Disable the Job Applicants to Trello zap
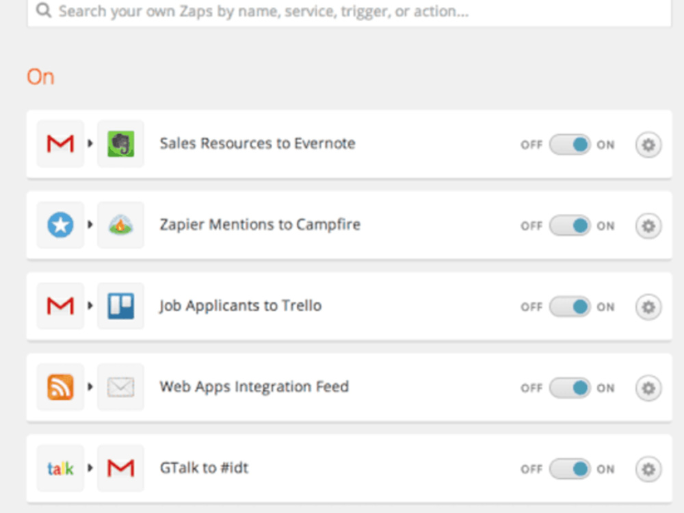Image resolution: width=684 pixels, height=513 pixels. [x=570, y=306]
